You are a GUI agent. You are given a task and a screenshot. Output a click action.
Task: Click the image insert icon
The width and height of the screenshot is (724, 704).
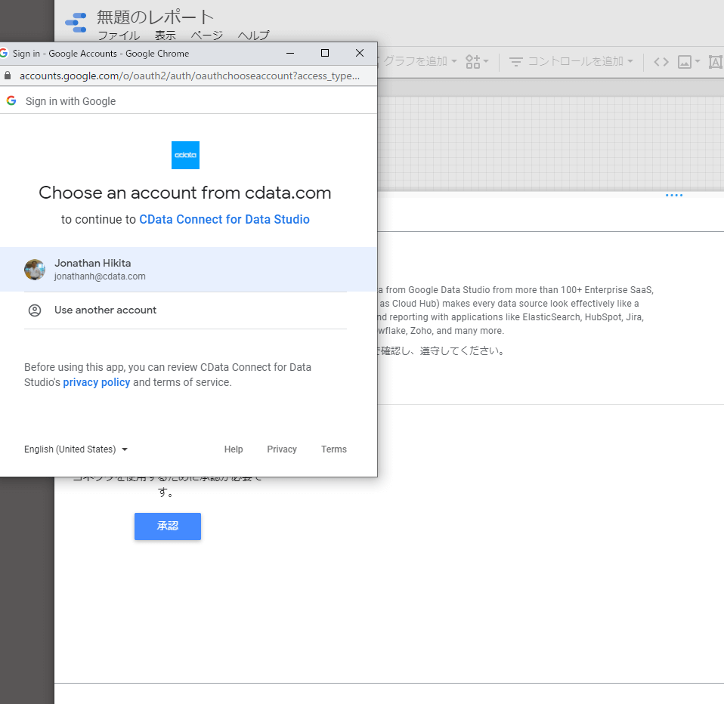(x=684, y=61)
